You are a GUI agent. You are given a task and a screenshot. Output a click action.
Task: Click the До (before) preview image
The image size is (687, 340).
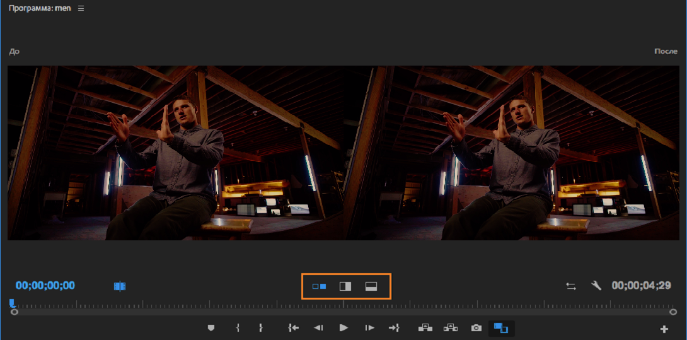point(175,153)
